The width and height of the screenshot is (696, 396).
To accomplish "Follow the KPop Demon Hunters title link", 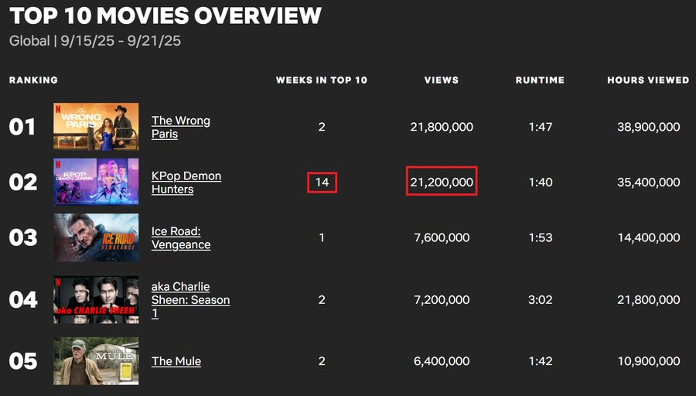I will (x=186, y=183).
